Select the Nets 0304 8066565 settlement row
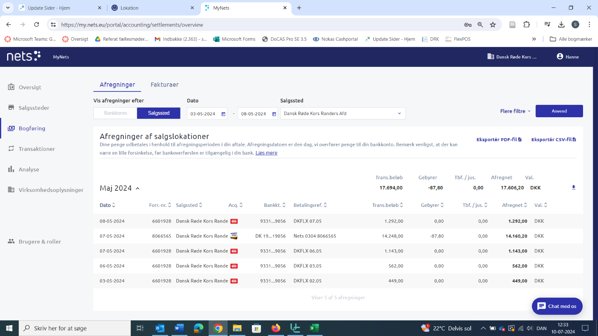The image size is (598, 336). [338, 236]
